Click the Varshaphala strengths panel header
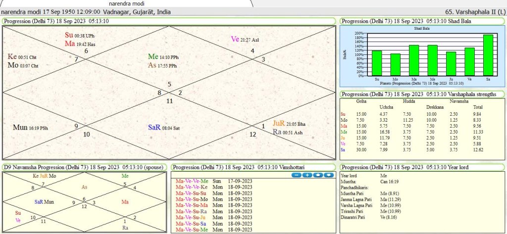Image resolution: width=507 pixels, height=234 pixels. [x=421, y=94]
